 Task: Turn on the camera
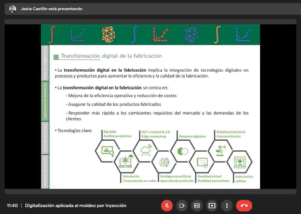(x=182, y=206)
